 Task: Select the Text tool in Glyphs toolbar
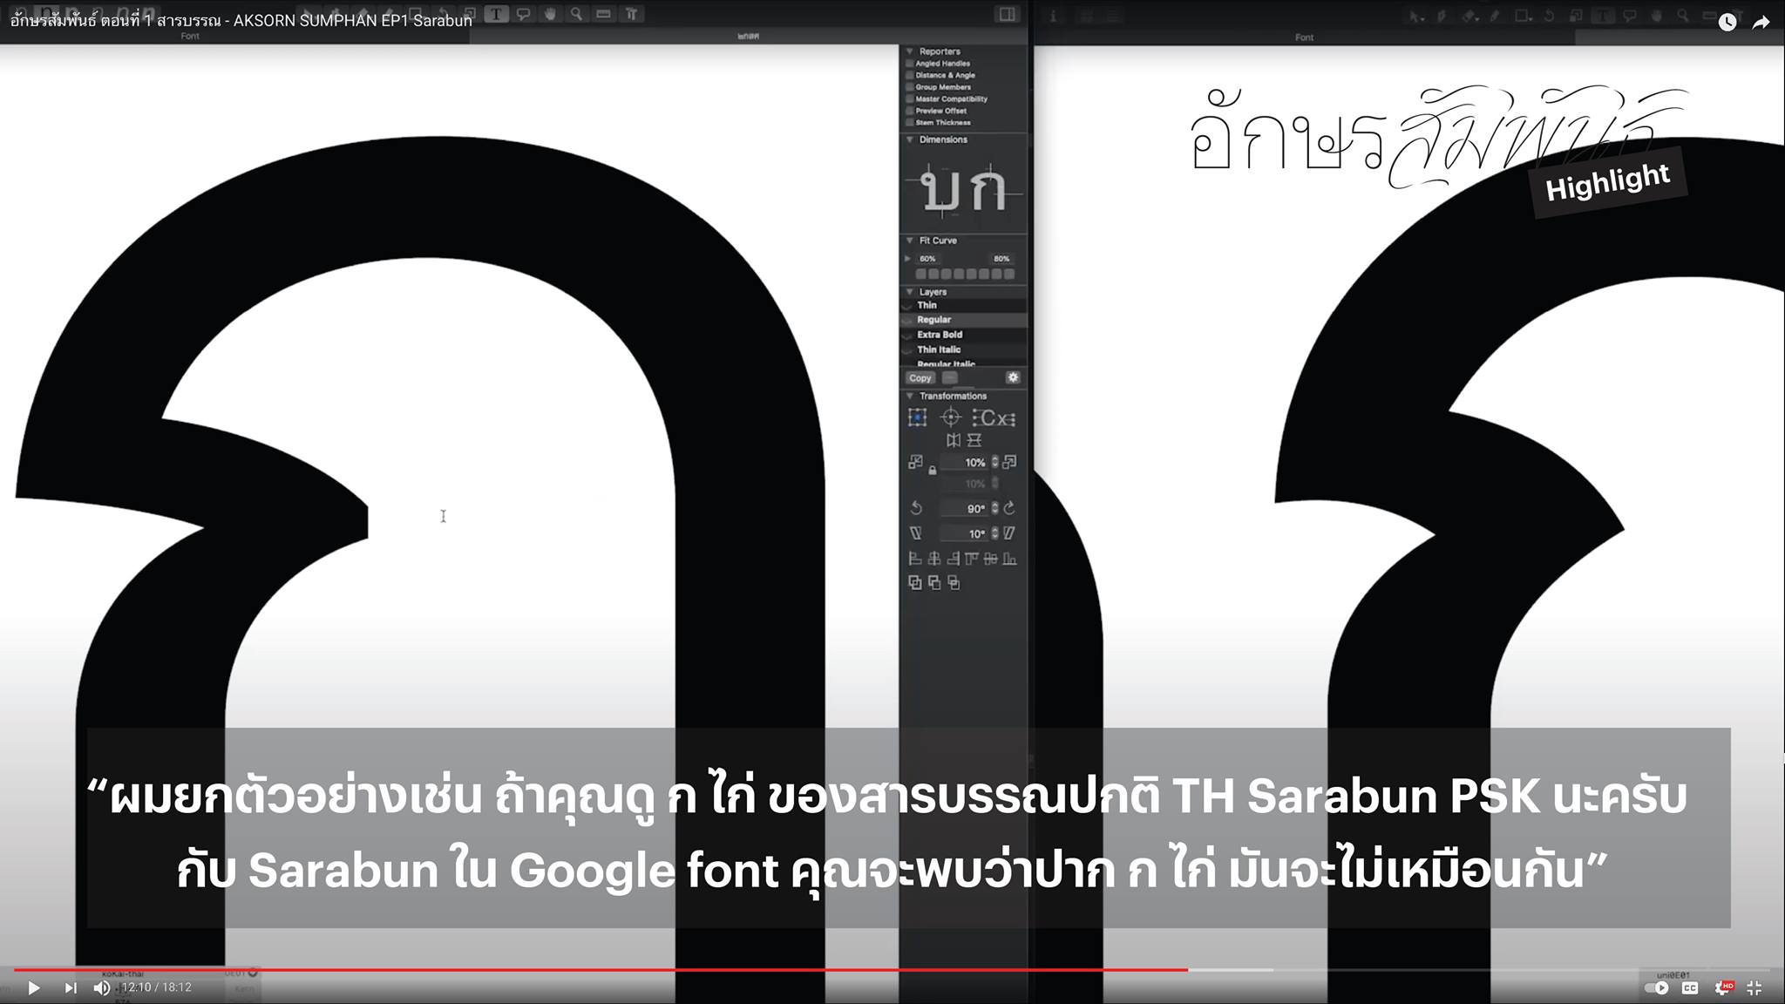pyautogui.click(x=497, y=14)
